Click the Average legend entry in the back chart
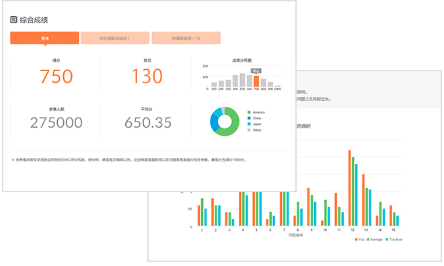Image resolution: width=444 pixels, height=266 pixels. pos(375,239)
